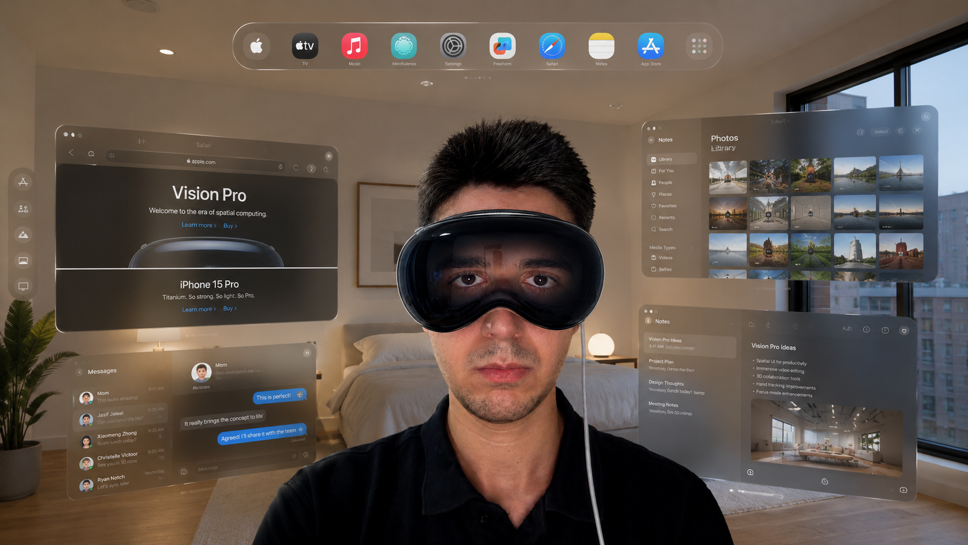The width and height of the screenshot is (968, 545).
Task: Click the X button in Photos toolbar
Action: [x=918, y=130]
